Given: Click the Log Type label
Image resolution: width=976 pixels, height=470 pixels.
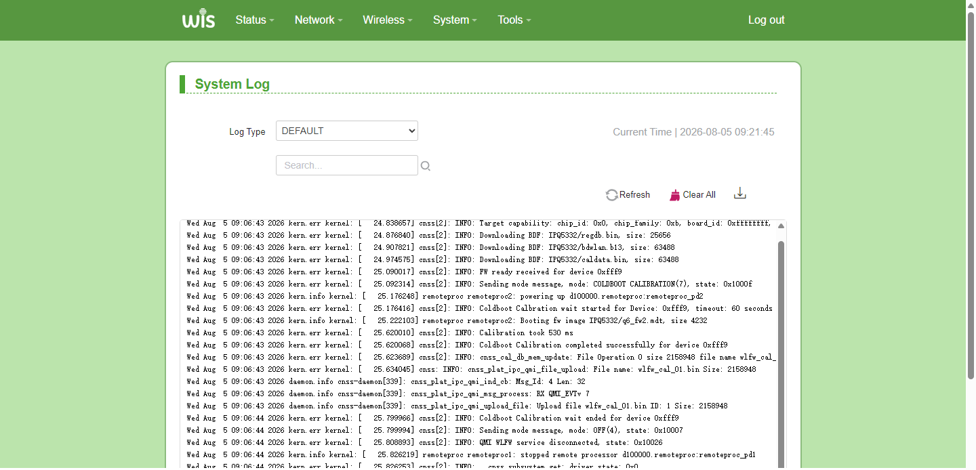Looking at the screenshot, I should pyautogui.click(x=247, y=131).
